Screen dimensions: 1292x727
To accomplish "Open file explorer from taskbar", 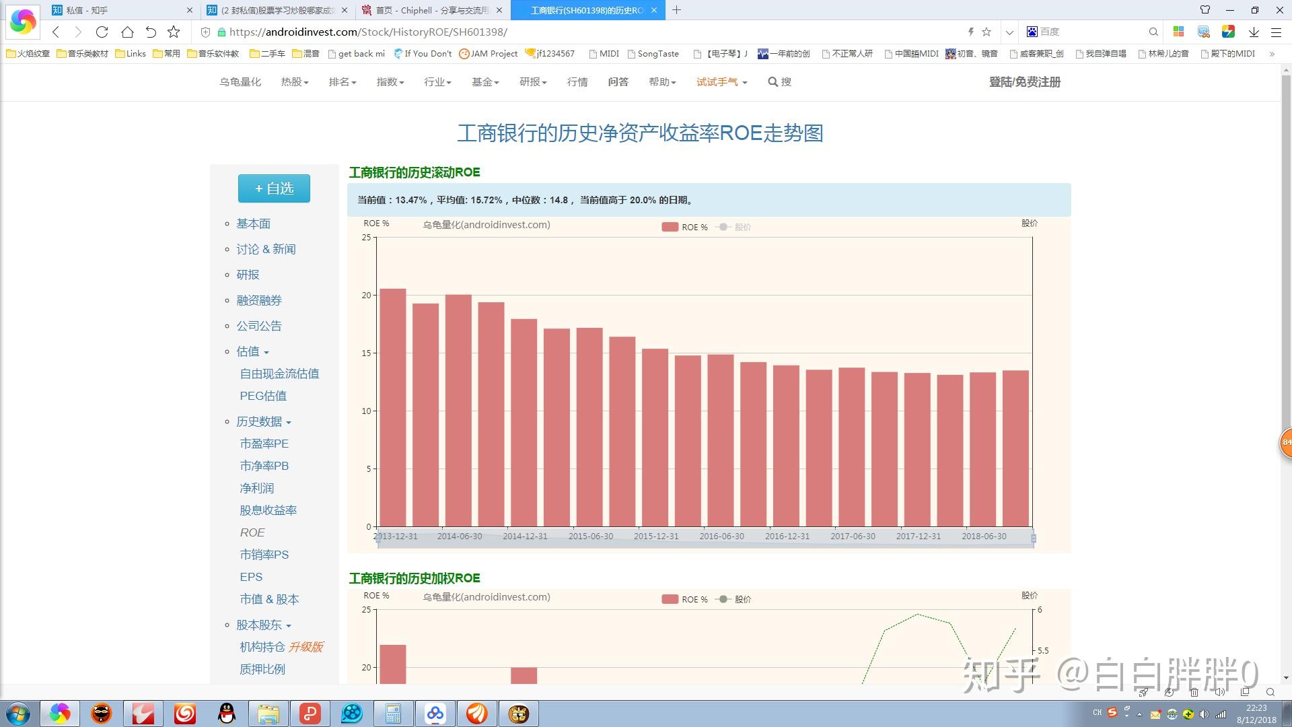I will click(x=268, y=714).
